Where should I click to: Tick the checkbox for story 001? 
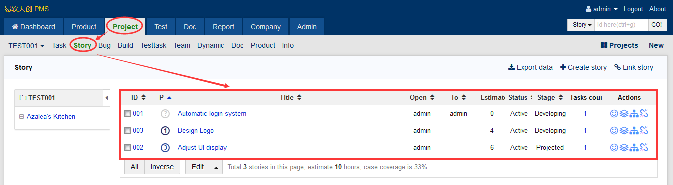pos(128,114)
